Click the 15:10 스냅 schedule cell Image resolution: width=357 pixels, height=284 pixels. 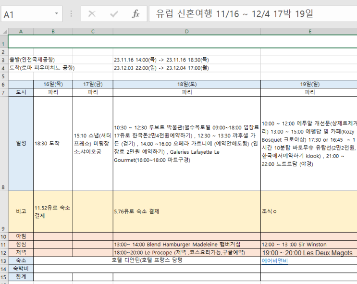93,144
